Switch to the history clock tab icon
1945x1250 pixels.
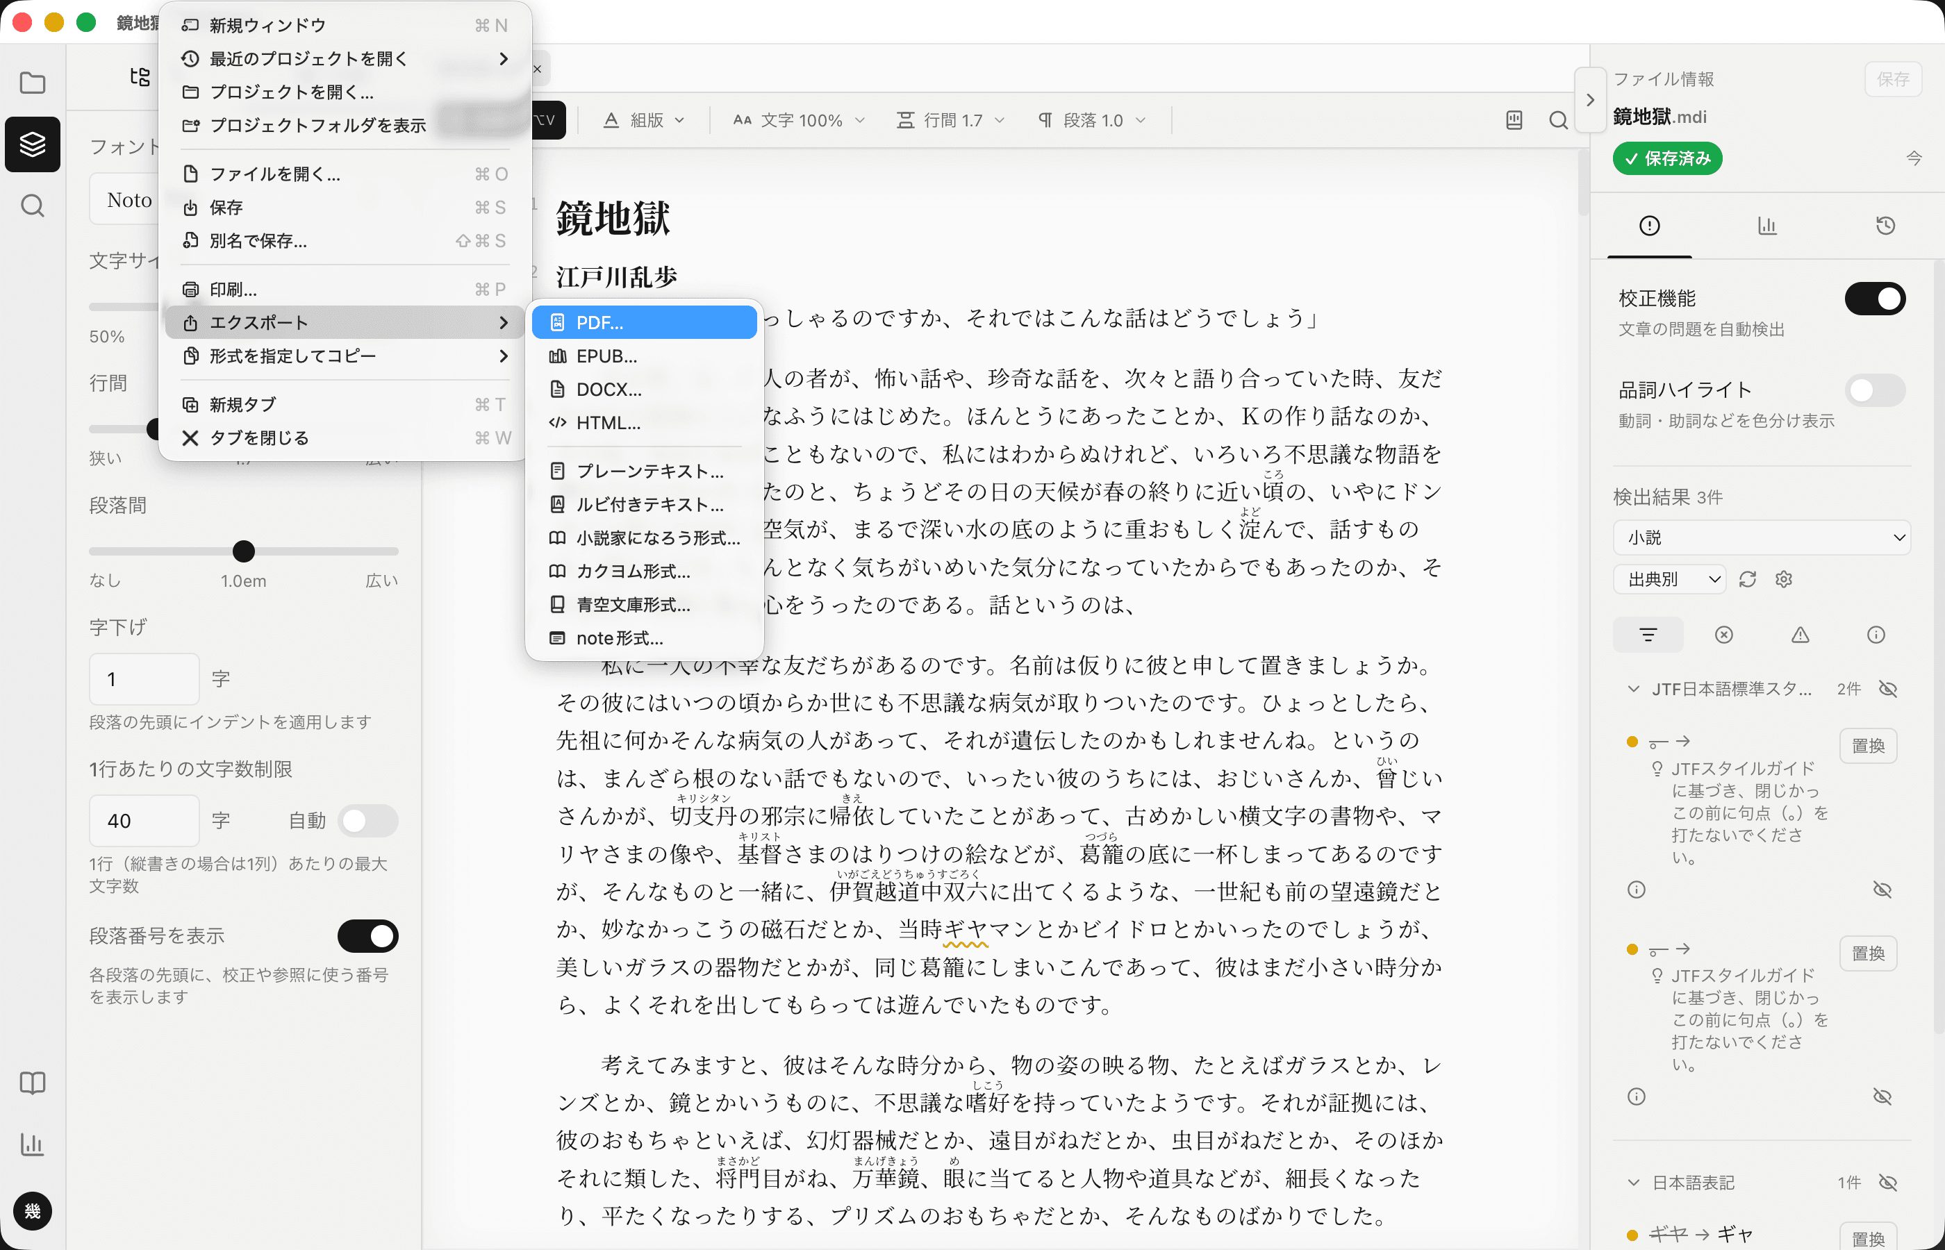tap(1886, 226)
